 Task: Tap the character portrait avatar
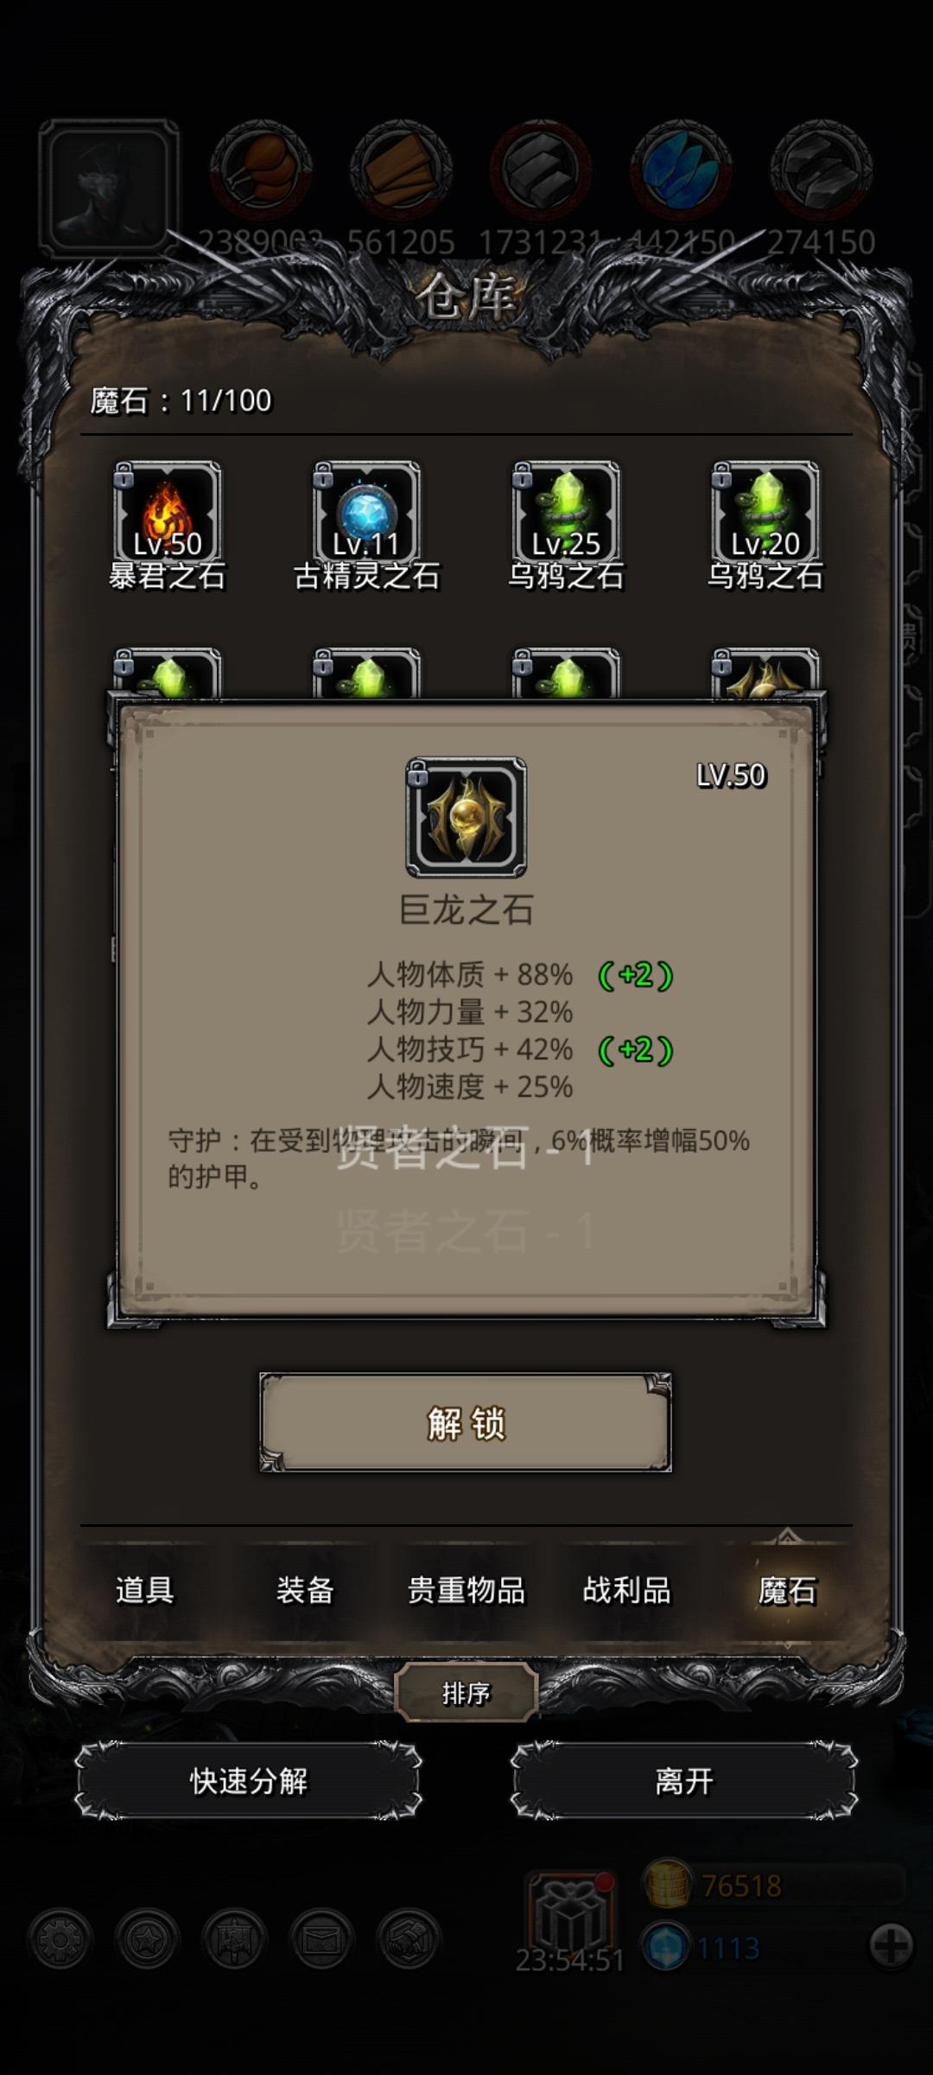(109, 188)
